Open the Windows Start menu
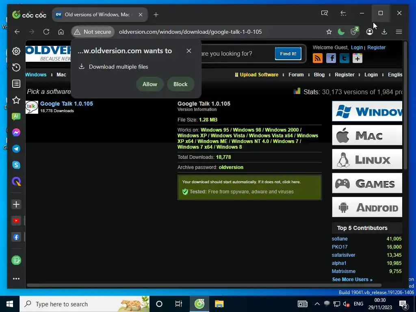 coord(10,304)
